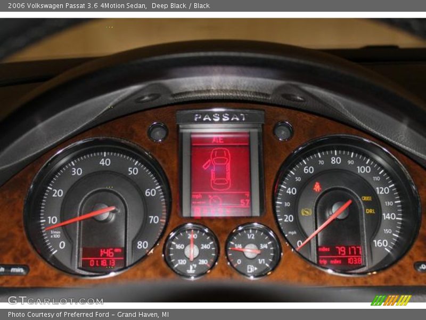426x320 pixels.
Task: Click the orange CRUISE indicator light
Action: point(367,198)
